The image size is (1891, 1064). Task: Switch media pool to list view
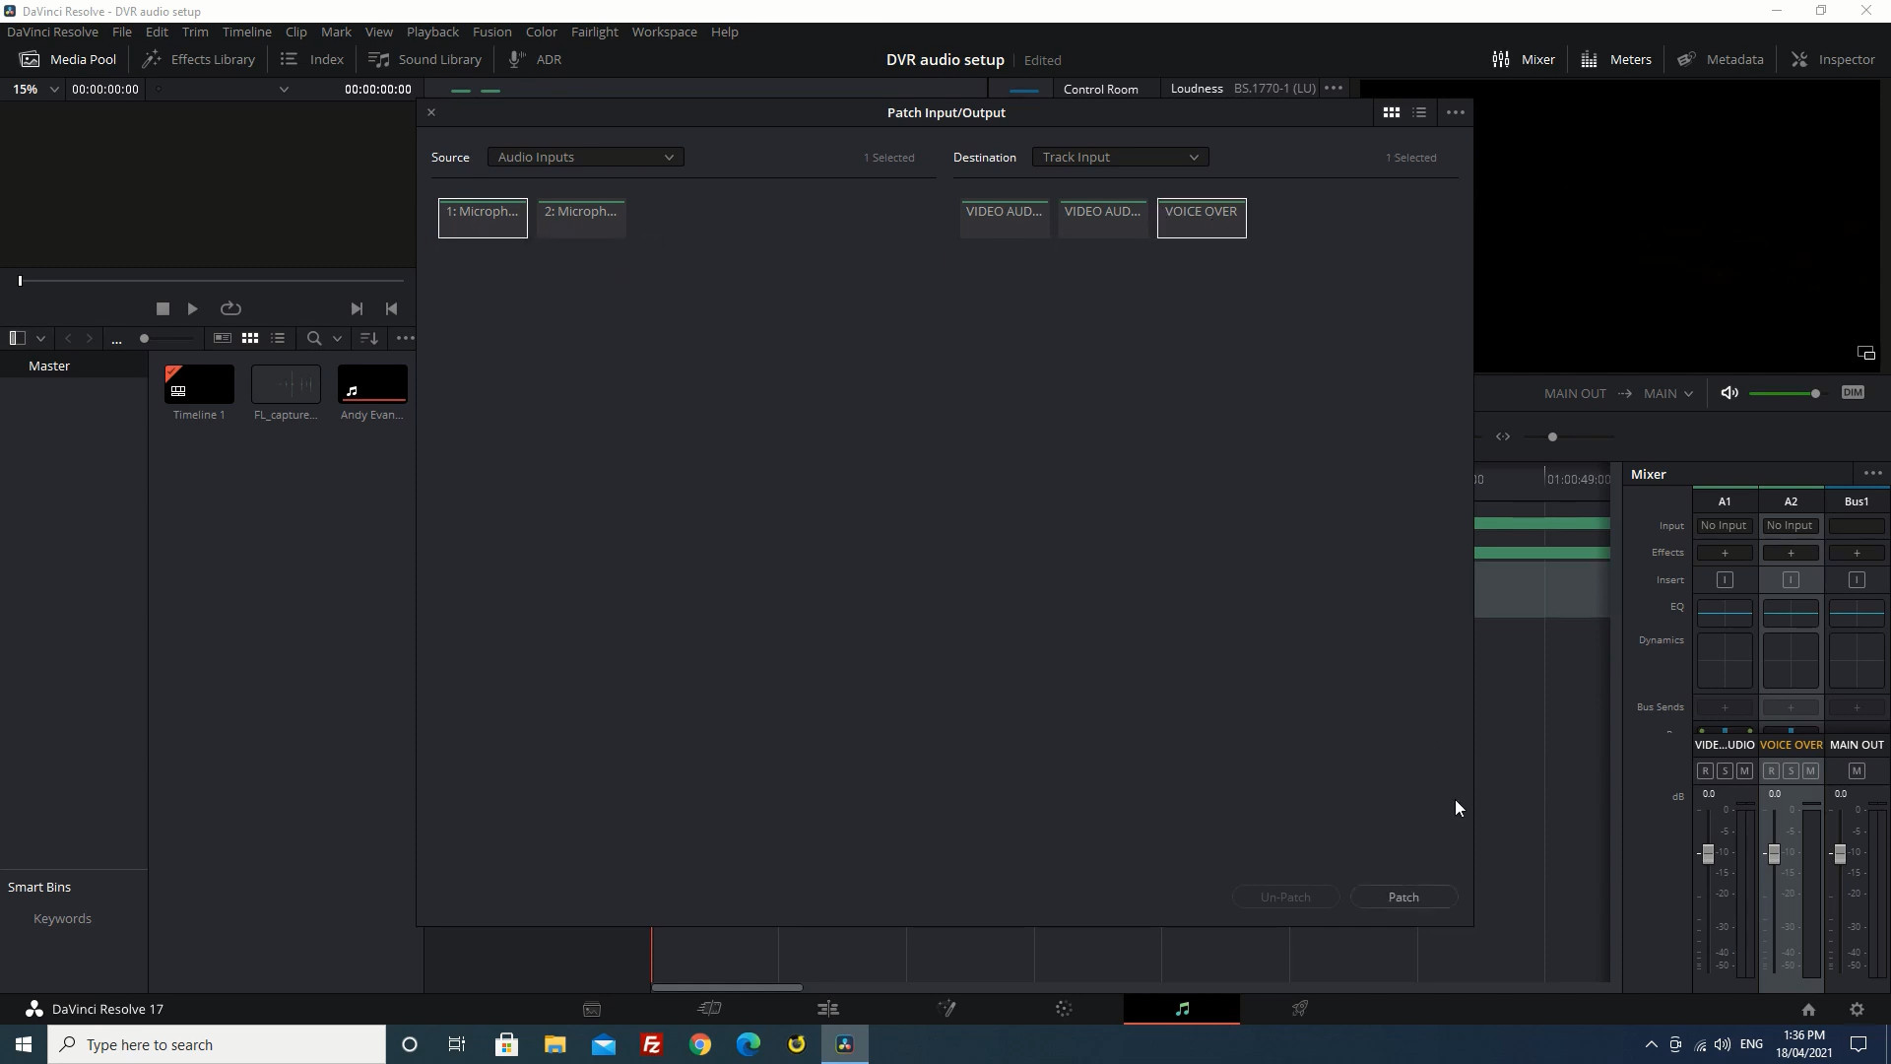pos(278,338)
